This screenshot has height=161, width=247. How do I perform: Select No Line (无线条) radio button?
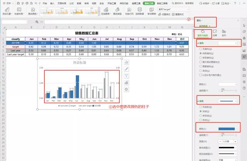(x=201, y=107)
